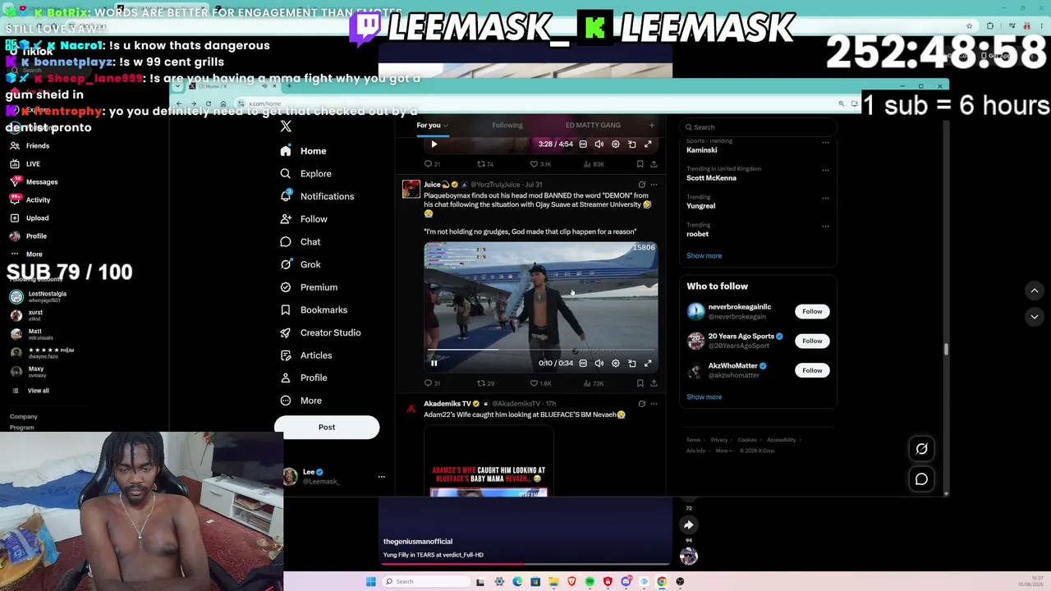Click the Post button
This screenshot has width=1051, height=591.
tap(327, 428)
